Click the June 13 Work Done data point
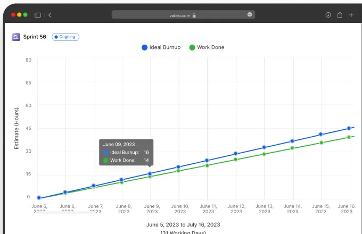The width and height of the screenshot is (362, 234). [264, 154]
